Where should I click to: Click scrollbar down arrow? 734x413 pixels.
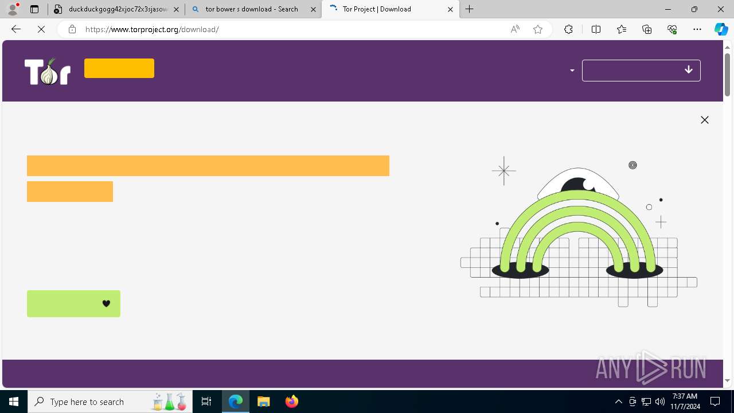tap(728, 380)
